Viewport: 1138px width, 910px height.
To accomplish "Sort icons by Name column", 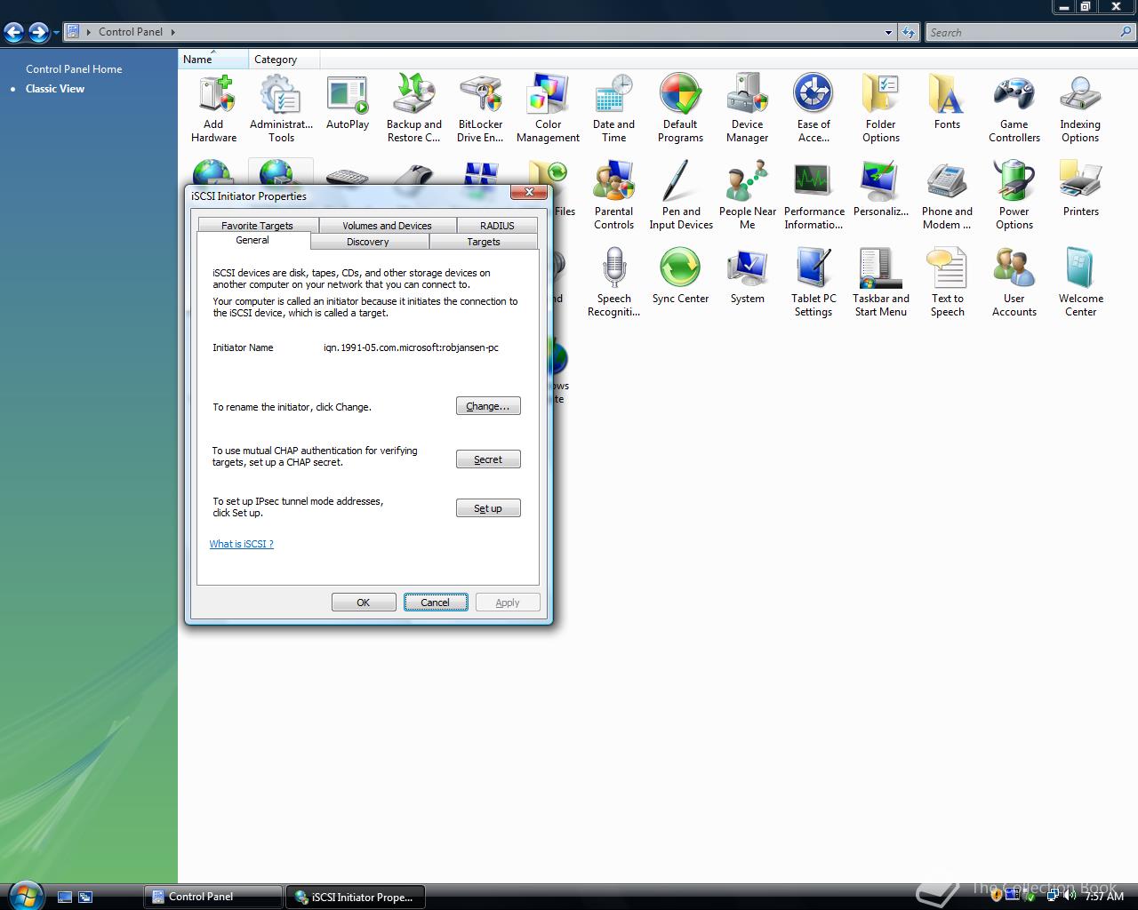I will (212, 60).
